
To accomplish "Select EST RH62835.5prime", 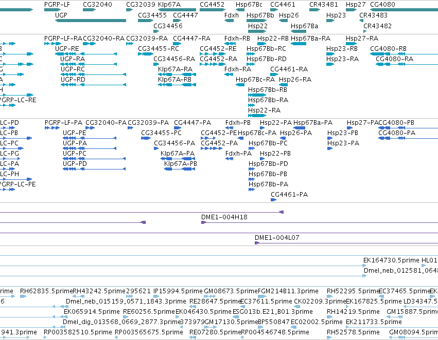I will [x=46, y=291].
